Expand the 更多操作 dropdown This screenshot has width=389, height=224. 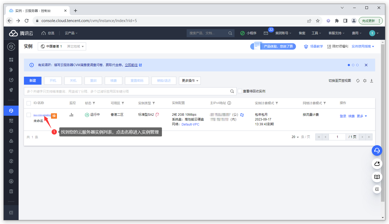190,81
